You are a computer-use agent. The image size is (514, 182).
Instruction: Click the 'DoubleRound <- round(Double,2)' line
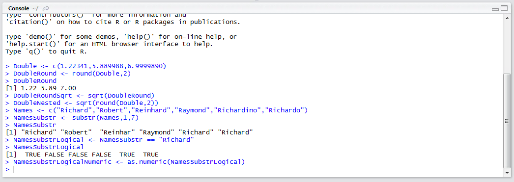(68, 74)
